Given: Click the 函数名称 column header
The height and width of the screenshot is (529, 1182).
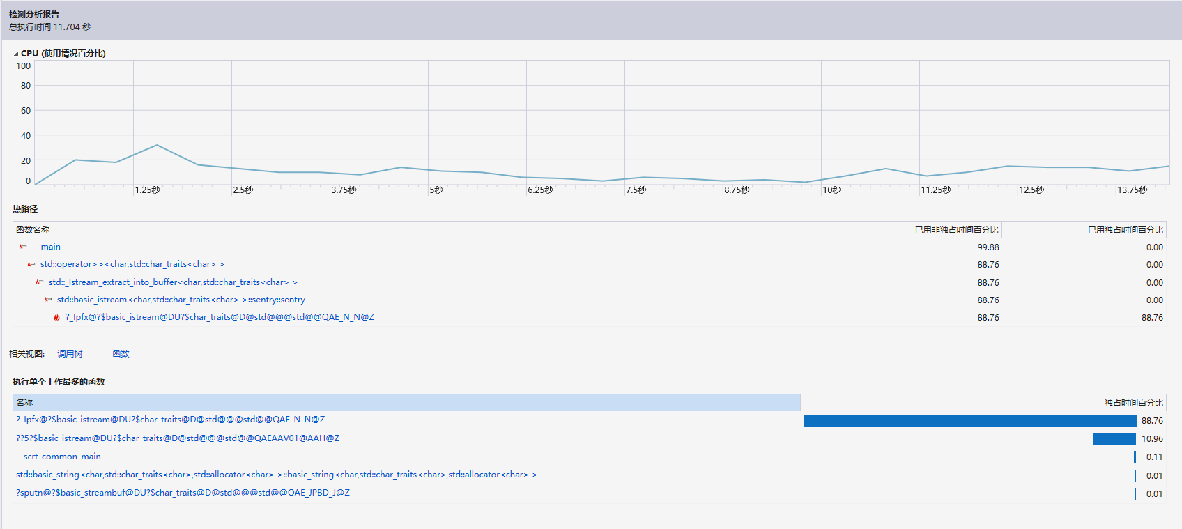Looking at the screenshot, I should [33, 230].
